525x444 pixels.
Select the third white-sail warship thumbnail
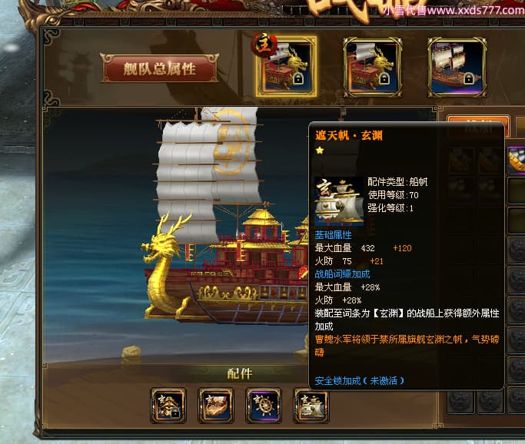pyautogui.click(x=457, y=68)
